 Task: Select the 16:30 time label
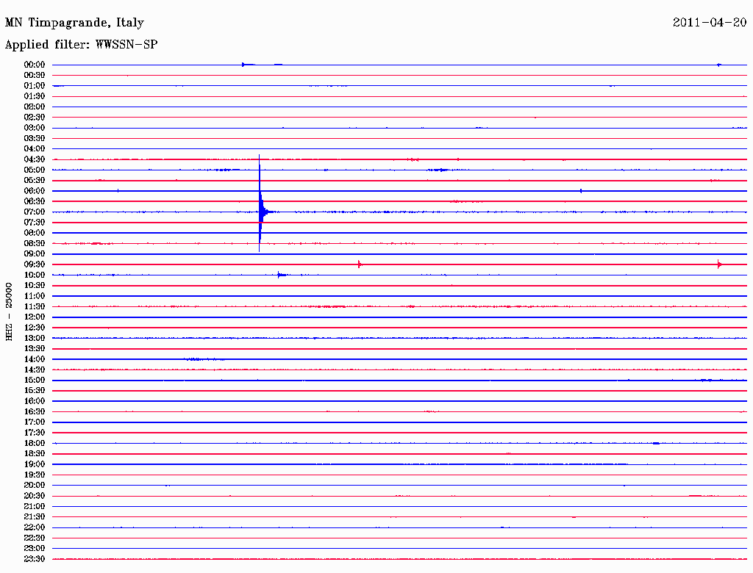[35, 412]
